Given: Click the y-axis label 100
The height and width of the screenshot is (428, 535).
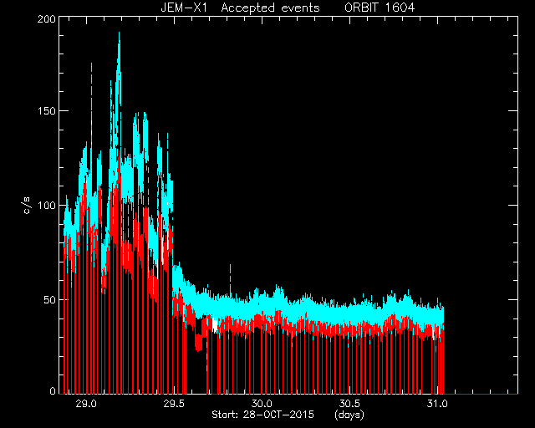Looking at the screenshot, I should pyautogui.click(x=47, y=206).
